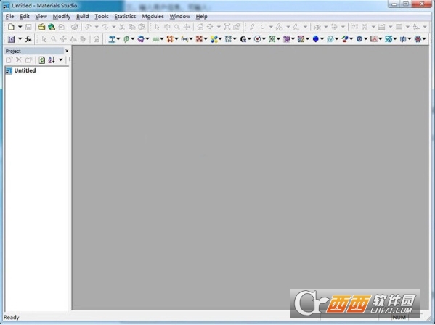Open the Build menu
Image resolution: width=435 pixels, height=325 pixels.
point(82,17)
